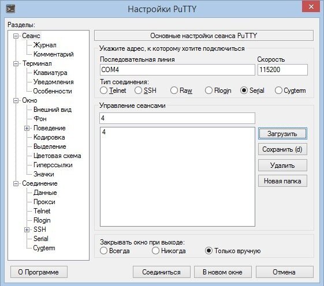Open the Комментарий section
This screenshot has height=286, width=324.
point(54,54)
